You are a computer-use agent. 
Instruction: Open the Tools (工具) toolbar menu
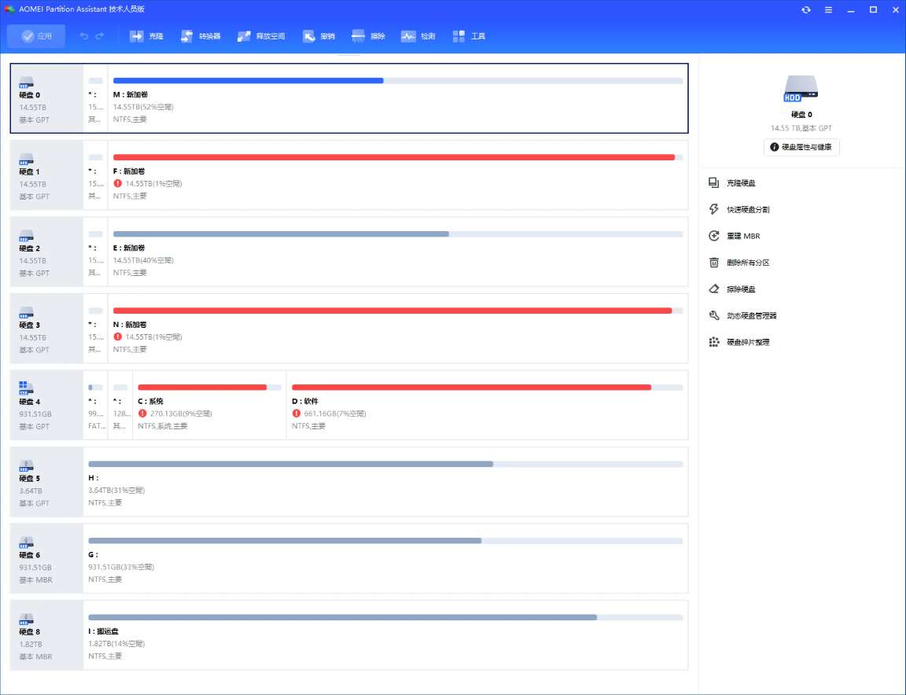point(469,36)
